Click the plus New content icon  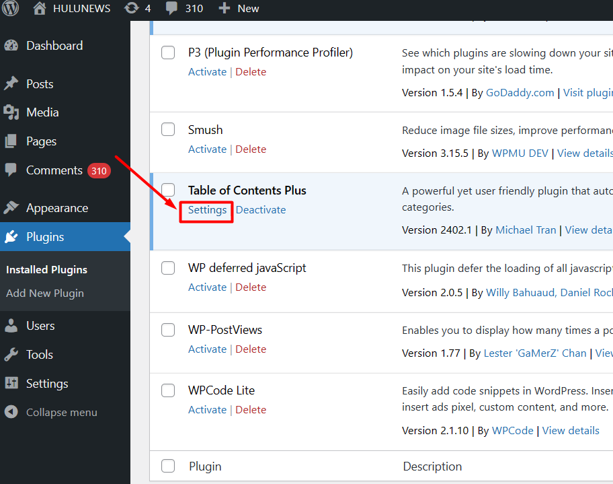(x=224, y=9)
